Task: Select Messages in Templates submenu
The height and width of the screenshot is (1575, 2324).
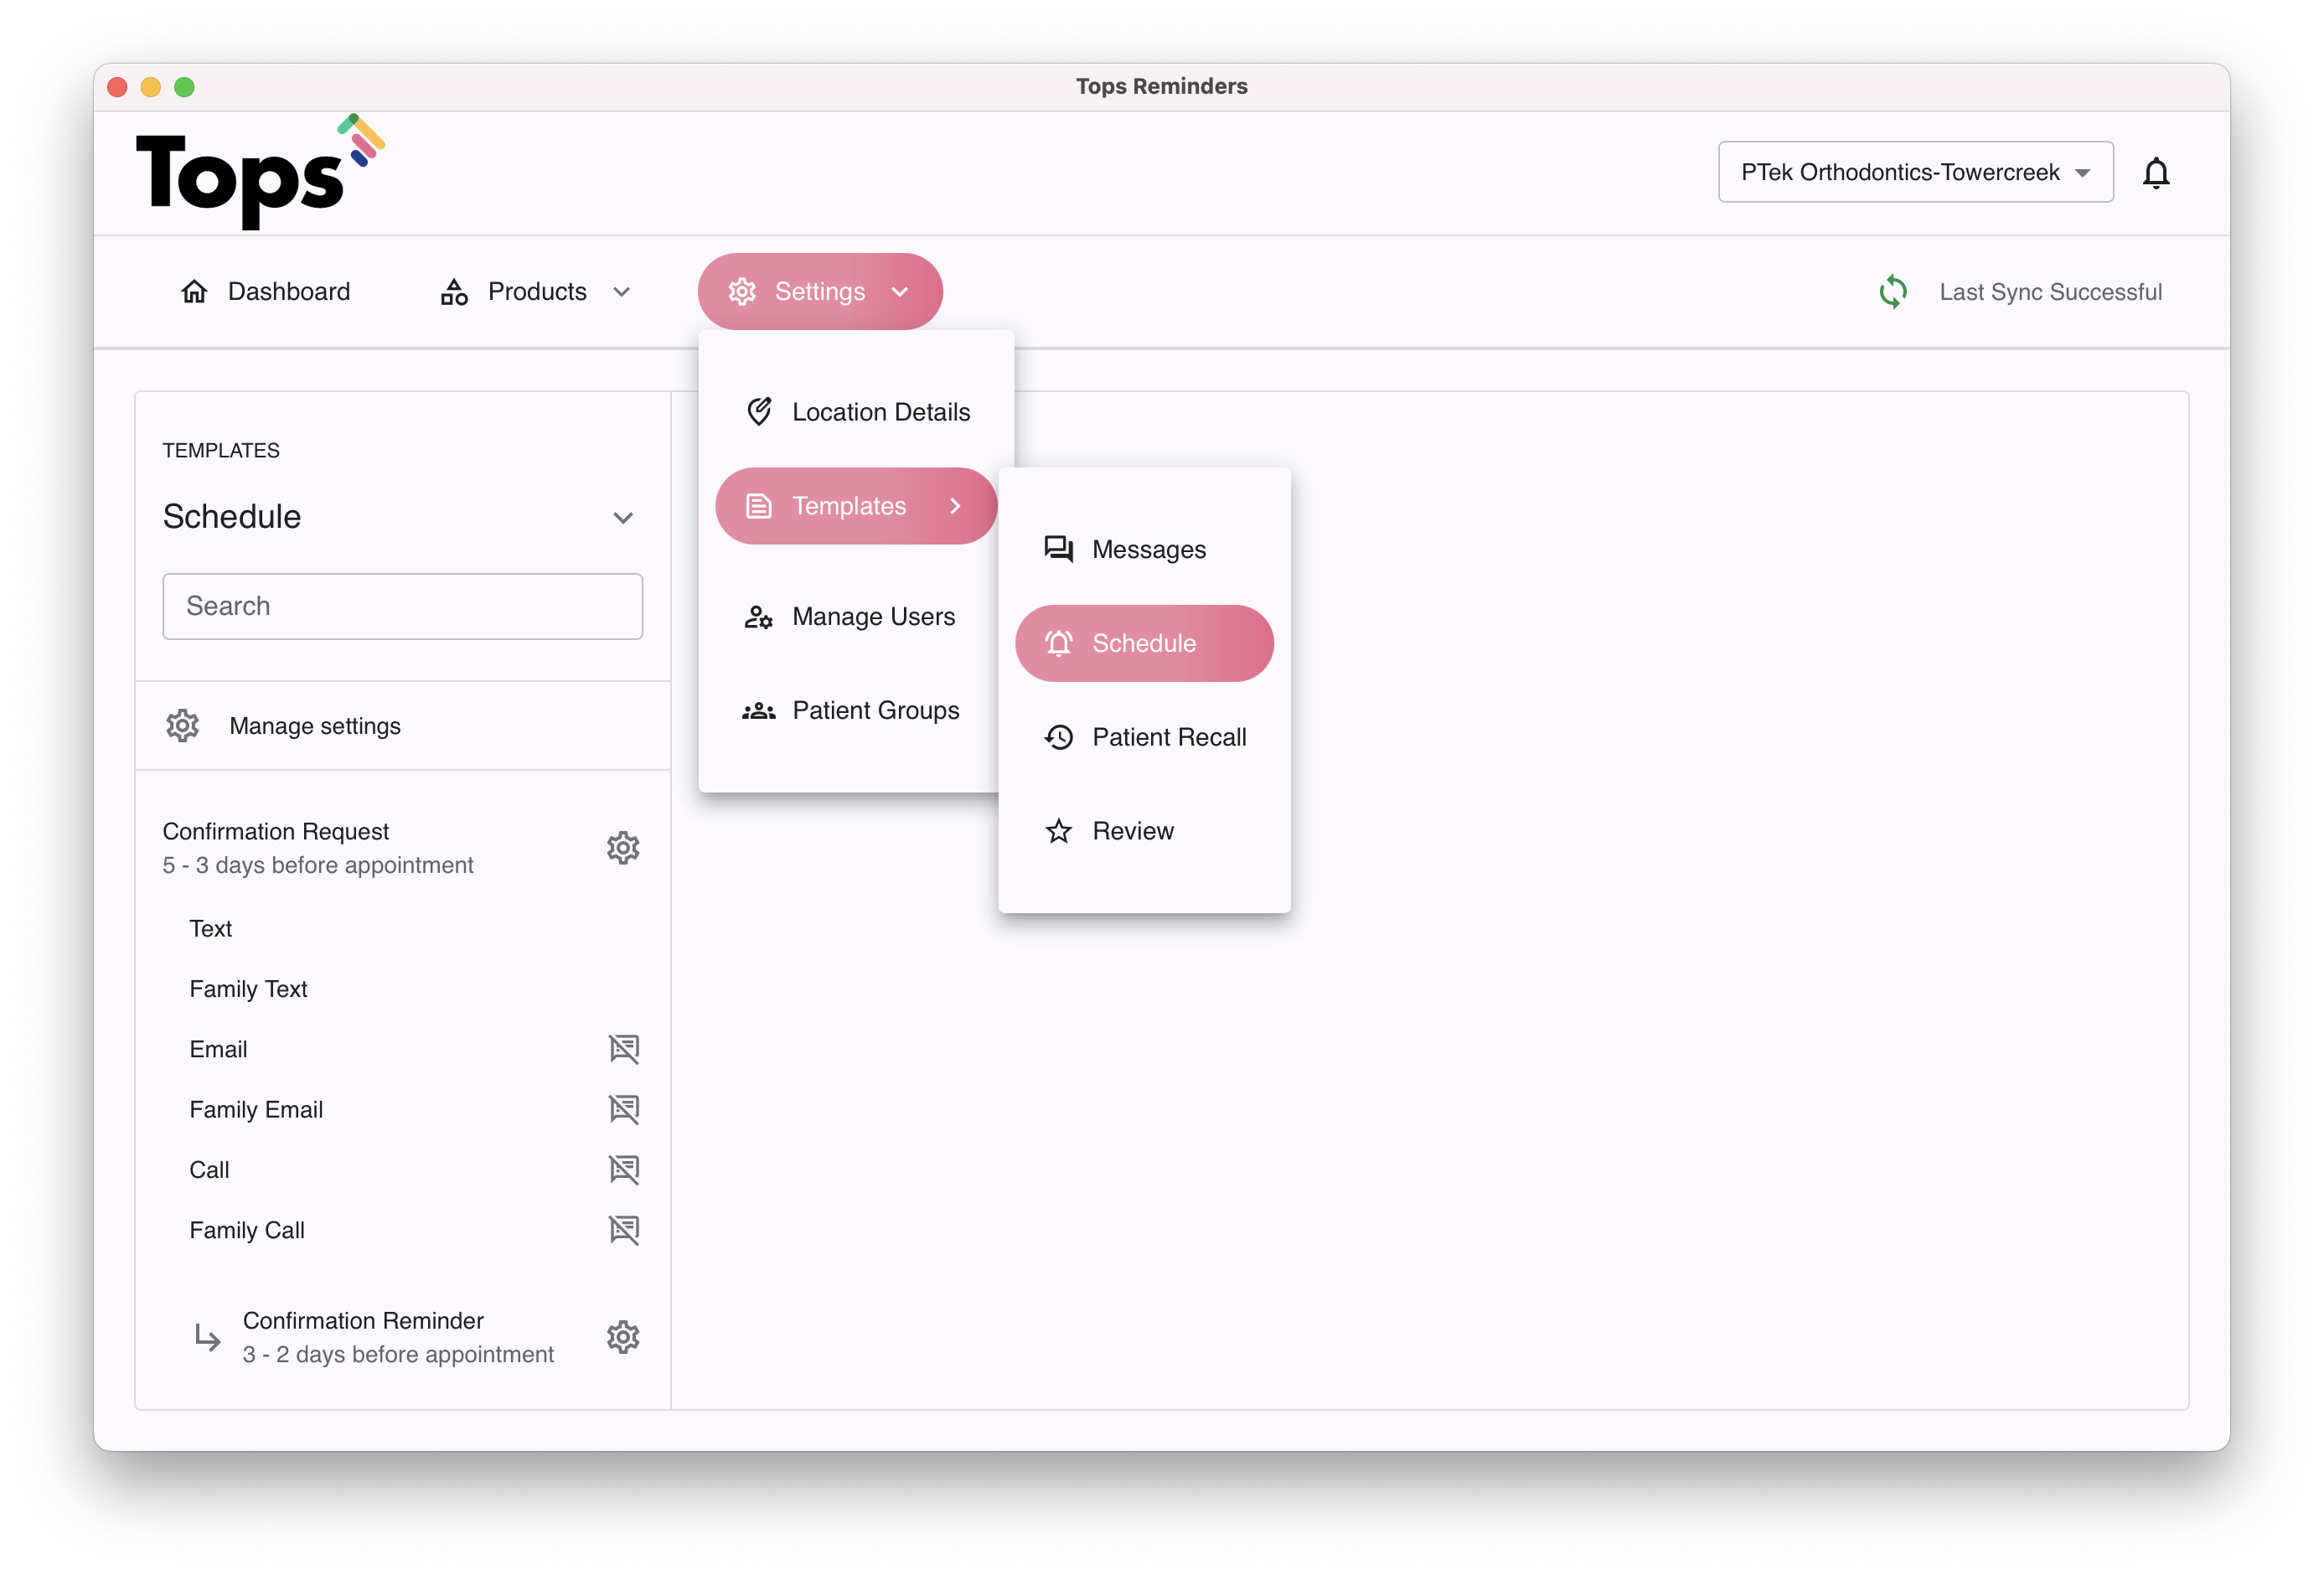Action: click(1148, 550)
